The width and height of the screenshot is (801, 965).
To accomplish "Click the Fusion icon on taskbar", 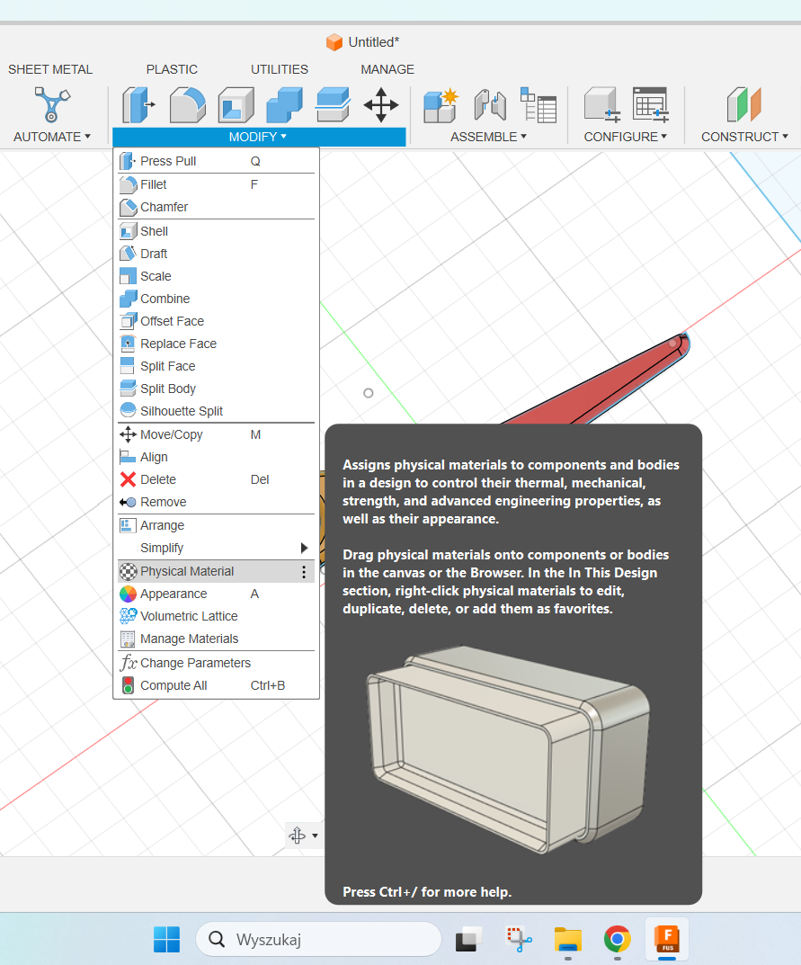I will [667, 939].
